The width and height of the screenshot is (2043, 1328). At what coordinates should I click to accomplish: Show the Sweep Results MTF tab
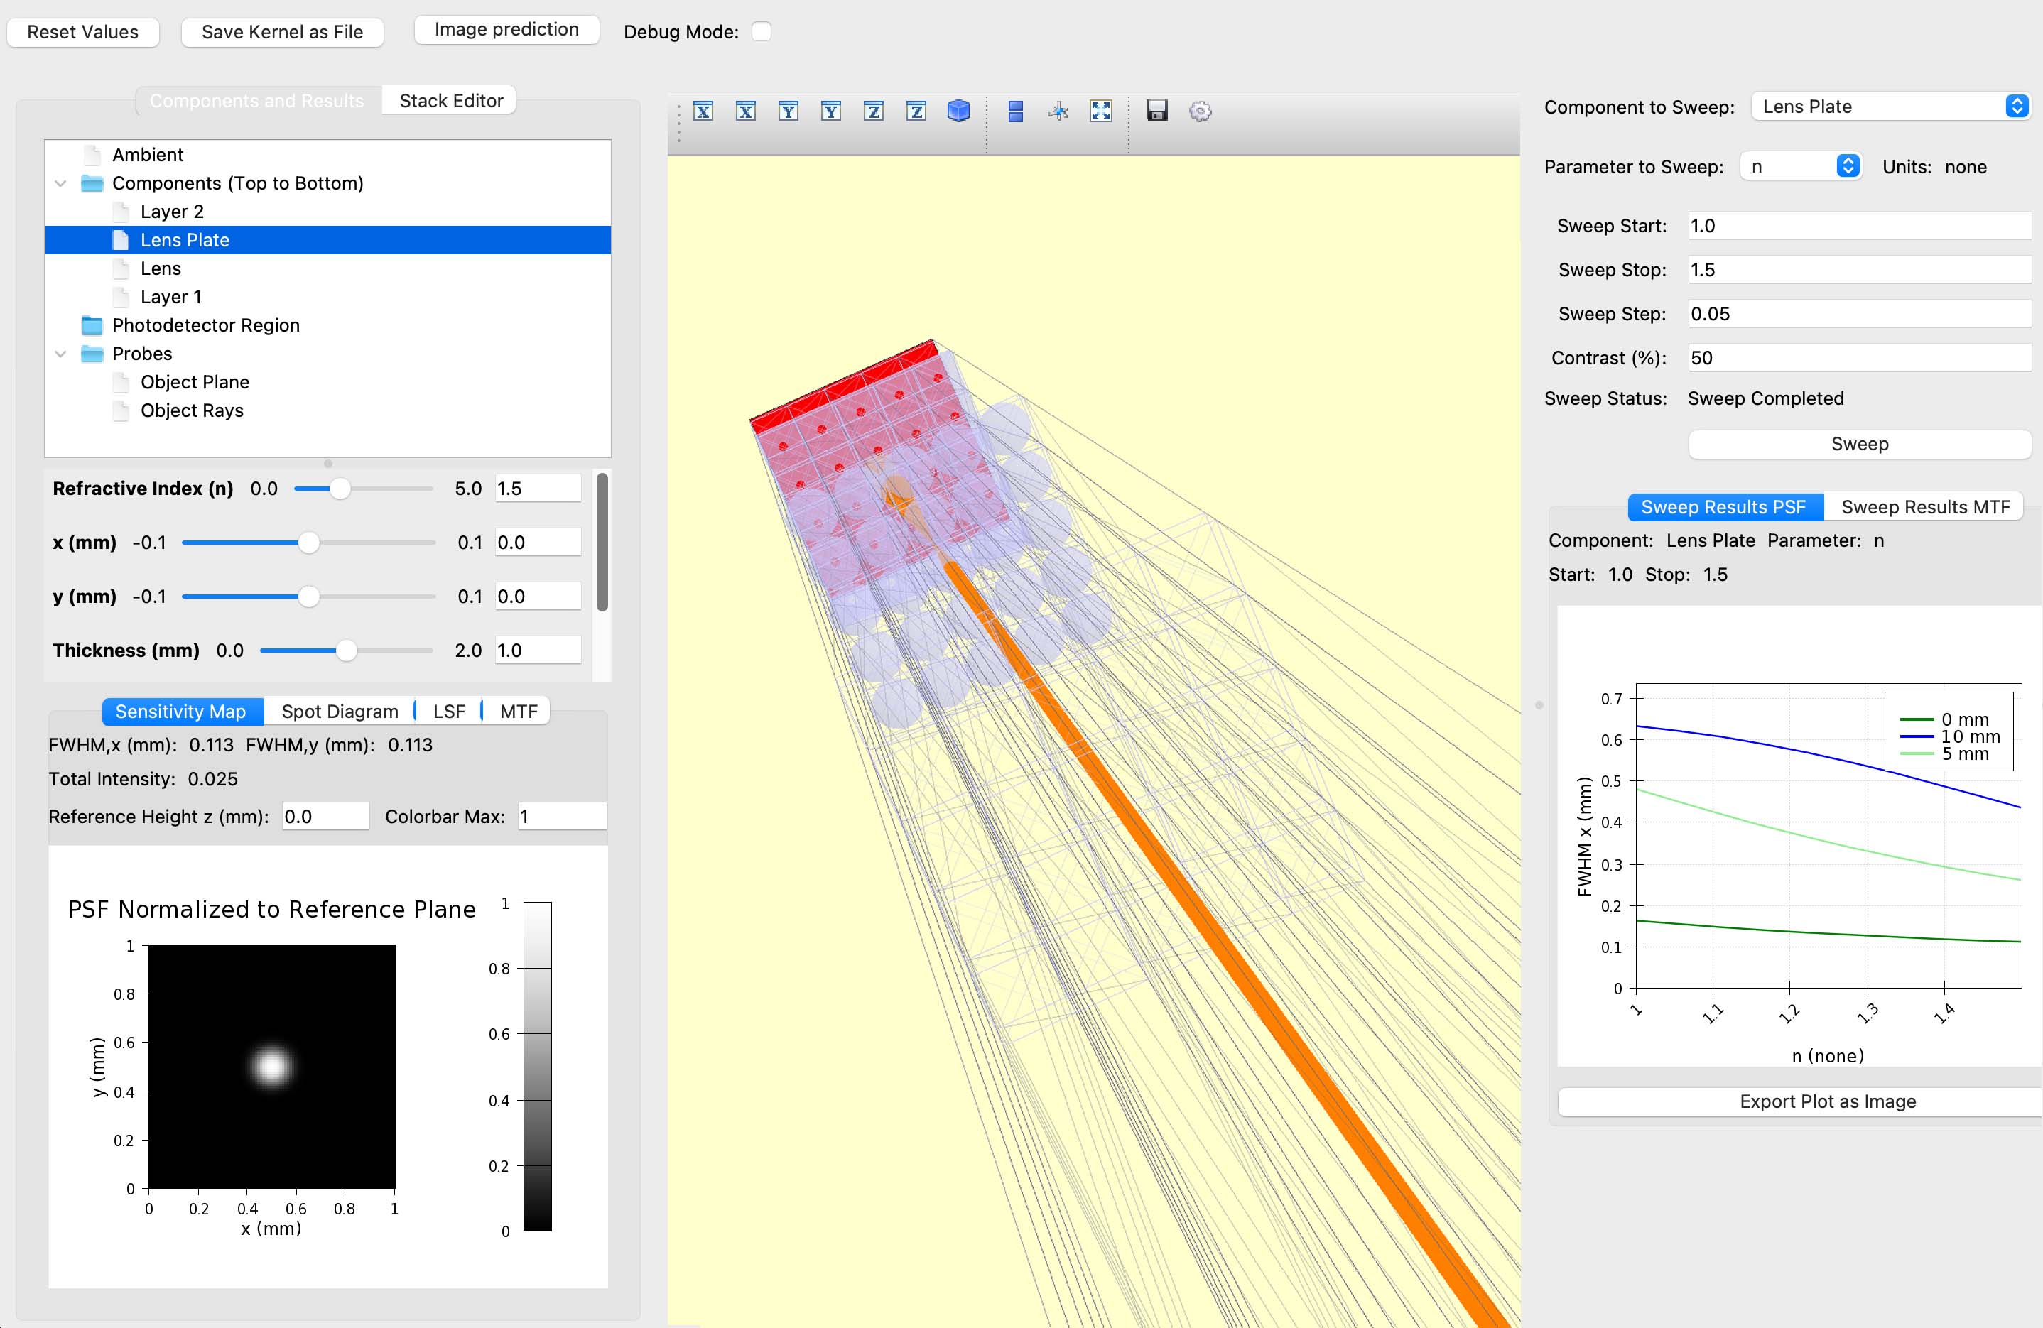pyautogui.click(x=1924, y=506)
